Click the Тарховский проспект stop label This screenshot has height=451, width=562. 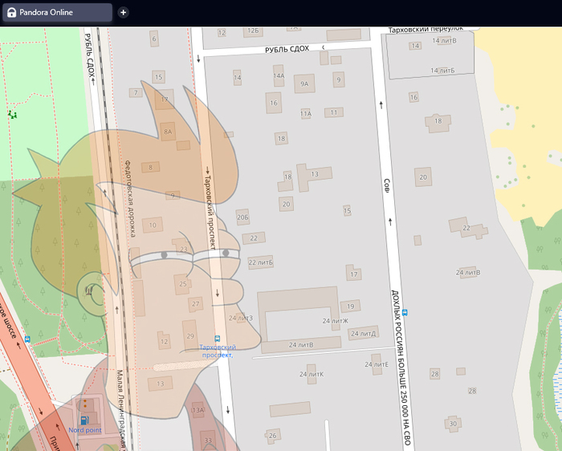tap(216, 351)
